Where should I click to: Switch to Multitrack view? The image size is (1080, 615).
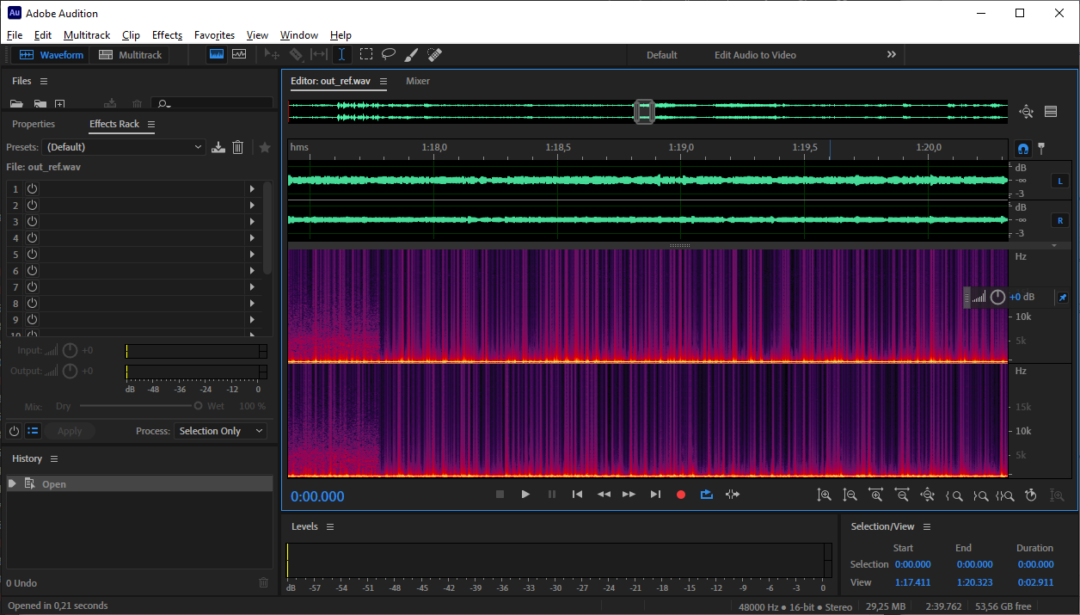pos(130,55)
